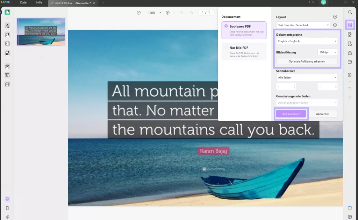Screen dimensions: 358x220
Task: Open the comments panel icon bottom right
Action: (350, 217)
